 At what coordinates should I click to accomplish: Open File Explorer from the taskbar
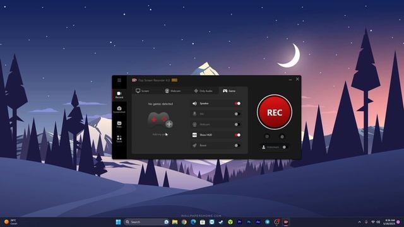(x=175, y=222)
